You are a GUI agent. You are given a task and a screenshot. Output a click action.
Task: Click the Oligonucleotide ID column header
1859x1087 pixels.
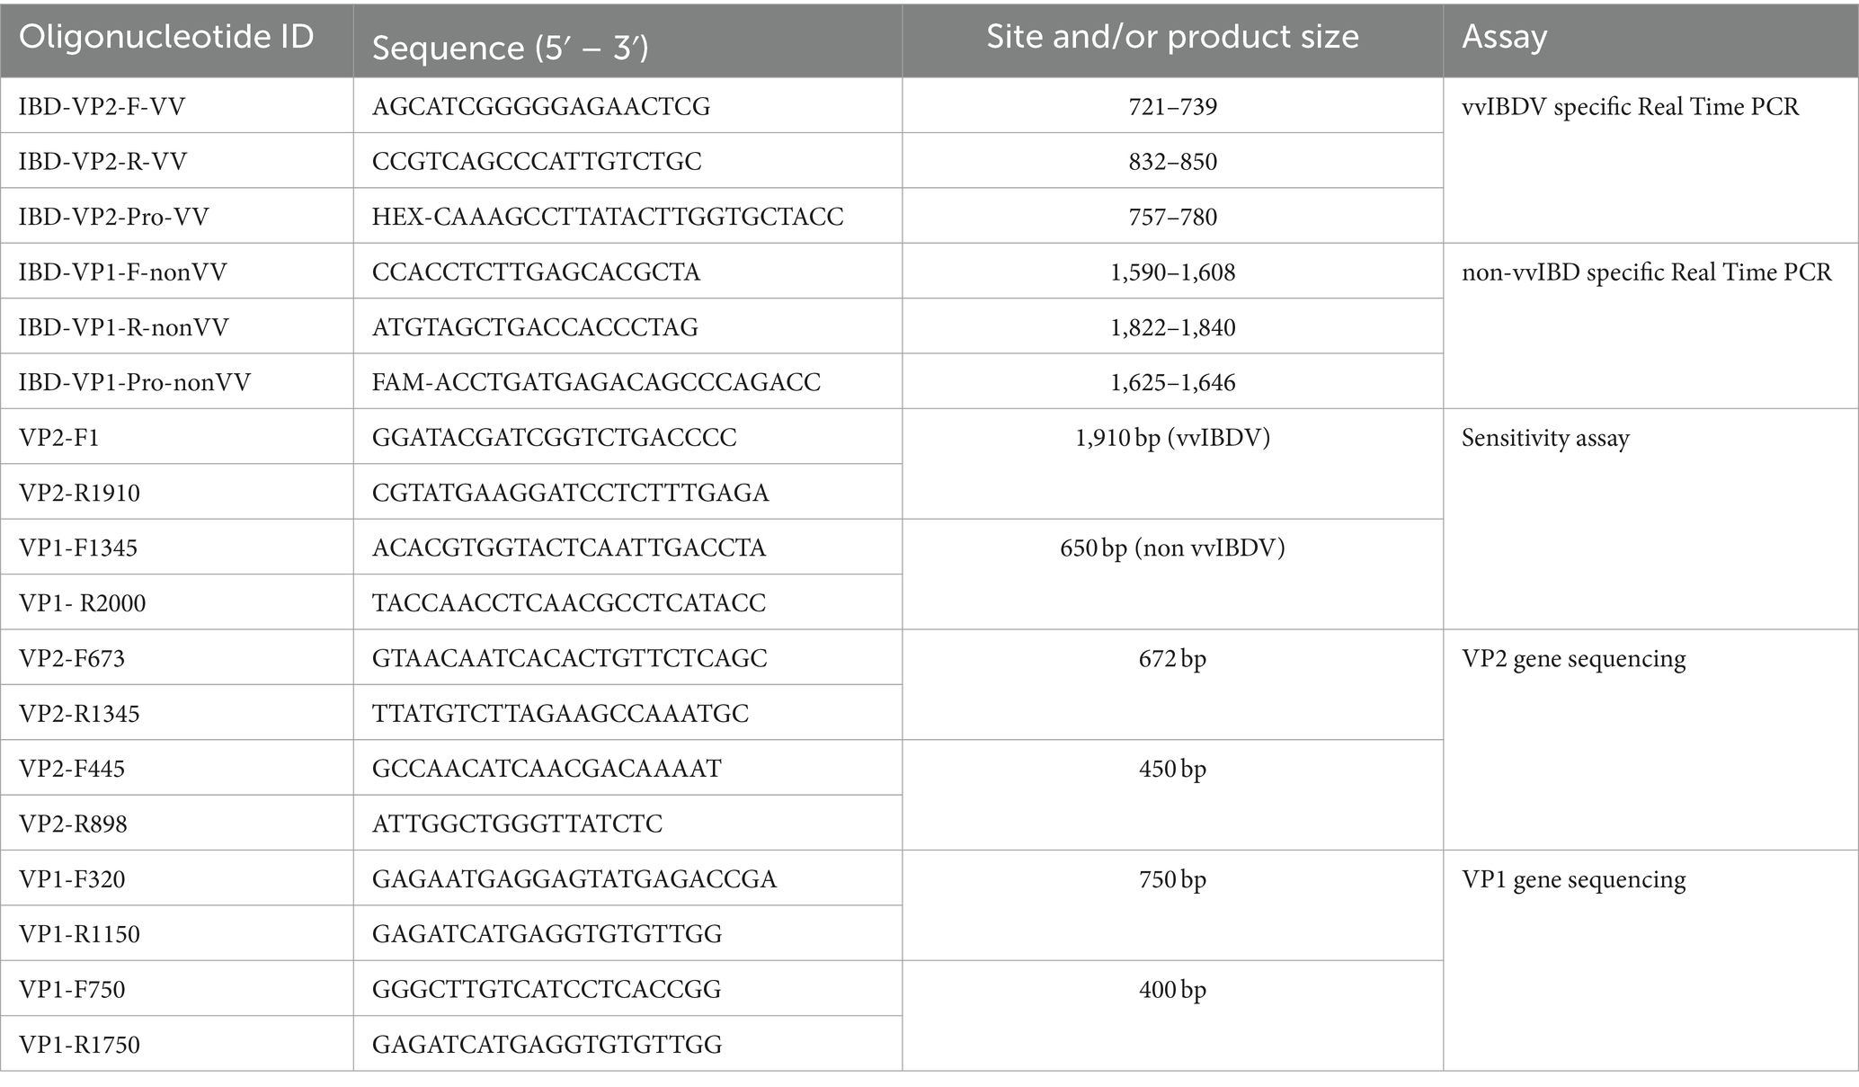point(166,37)
